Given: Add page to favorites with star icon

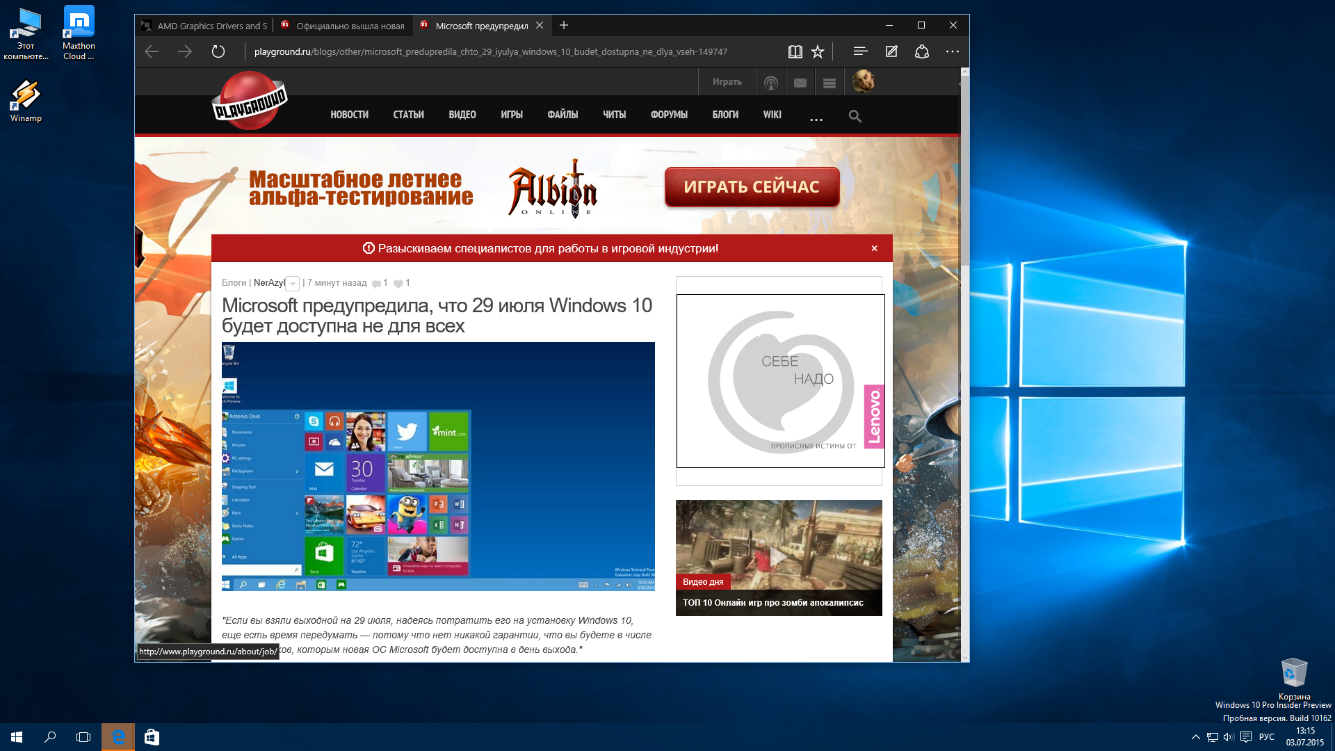Looking at the screenshot, I should [x=818, y=51].
